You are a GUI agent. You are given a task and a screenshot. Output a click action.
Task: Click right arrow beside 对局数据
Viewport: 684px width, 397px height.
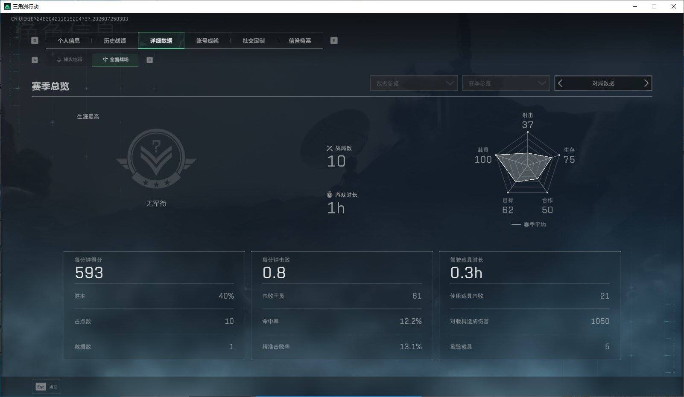tap(646, 83)
